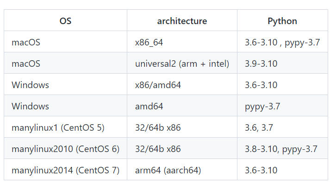Viewport: 330px width, 184px height.
Task: Click the x86_64 architecture cell
Action: [x=182, y=42]
